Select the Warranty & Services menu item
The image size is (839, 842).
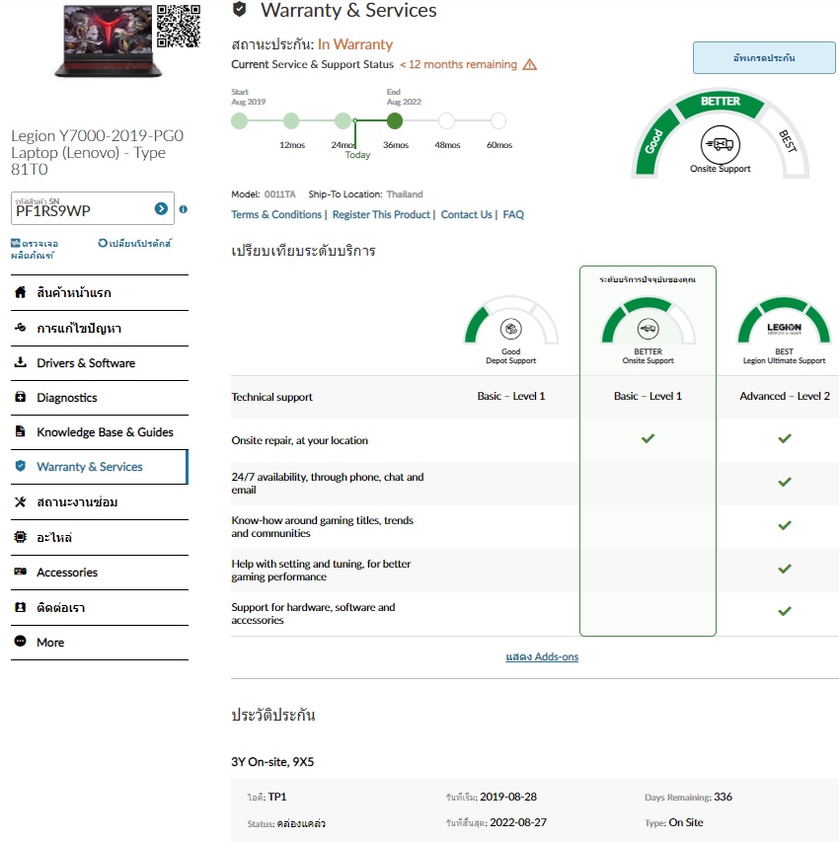point(100,467)
